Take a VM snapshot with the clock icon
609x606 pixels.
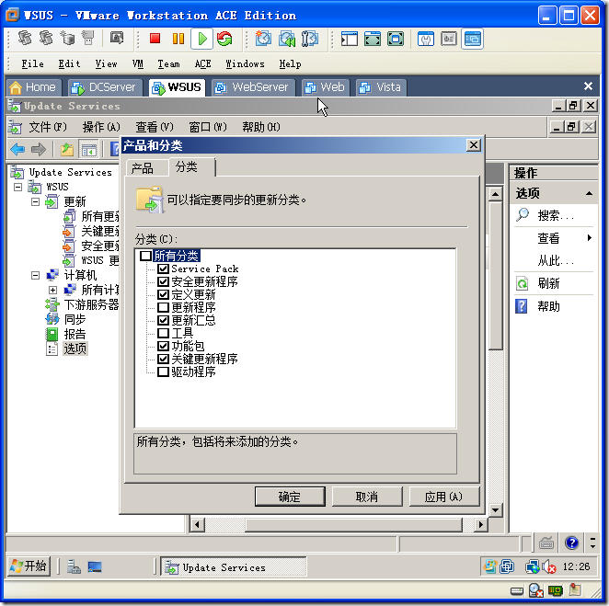coord(263,39)
